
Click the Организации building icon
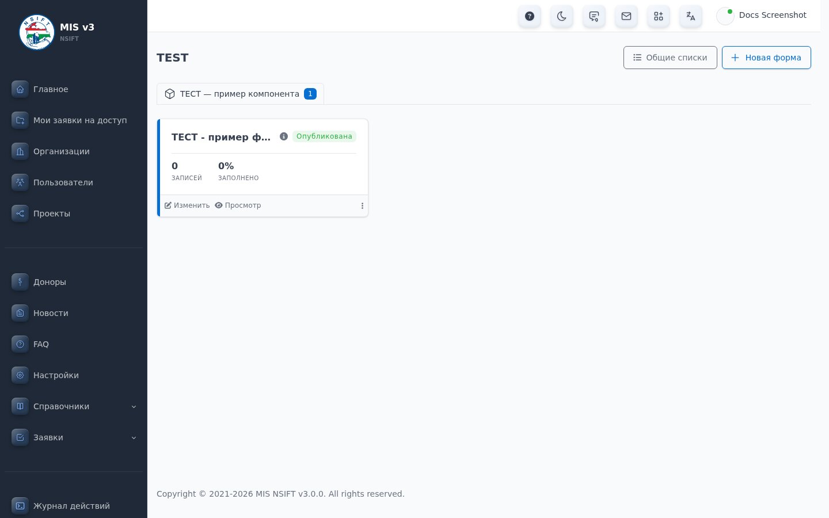pos(20,151)
